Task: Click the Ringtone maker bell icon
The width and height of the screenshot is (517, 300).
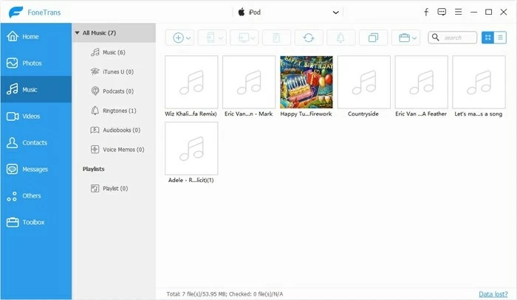Action: (x=340, y=38)
